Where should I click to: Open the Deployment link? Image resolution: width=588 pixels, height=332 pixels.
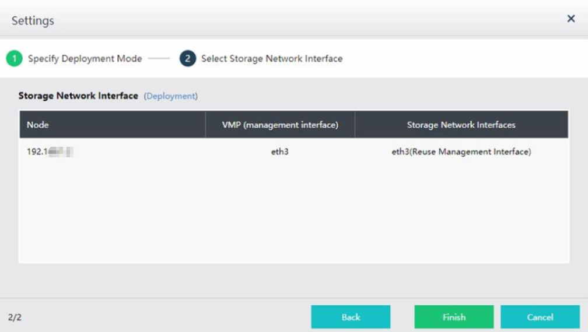(x=171, y=96)
